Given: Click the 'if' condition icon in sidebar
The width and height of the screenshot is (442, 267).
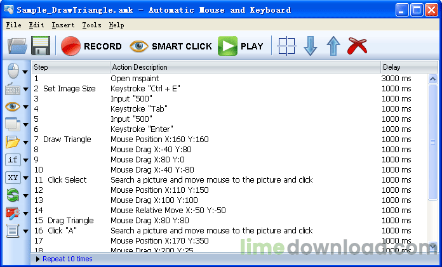Looking at the screenshot, I should (x=13, y=160).
